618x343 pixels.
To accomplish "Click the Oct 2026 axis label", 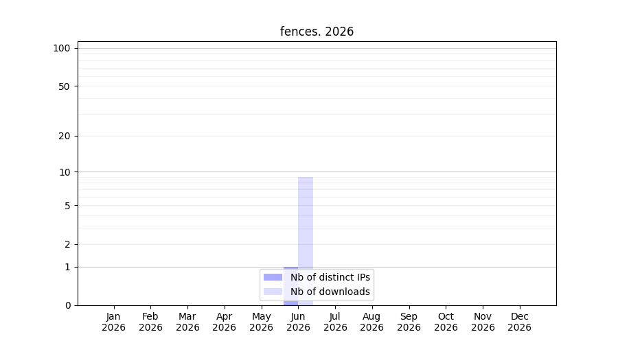I will pos(446,322).
